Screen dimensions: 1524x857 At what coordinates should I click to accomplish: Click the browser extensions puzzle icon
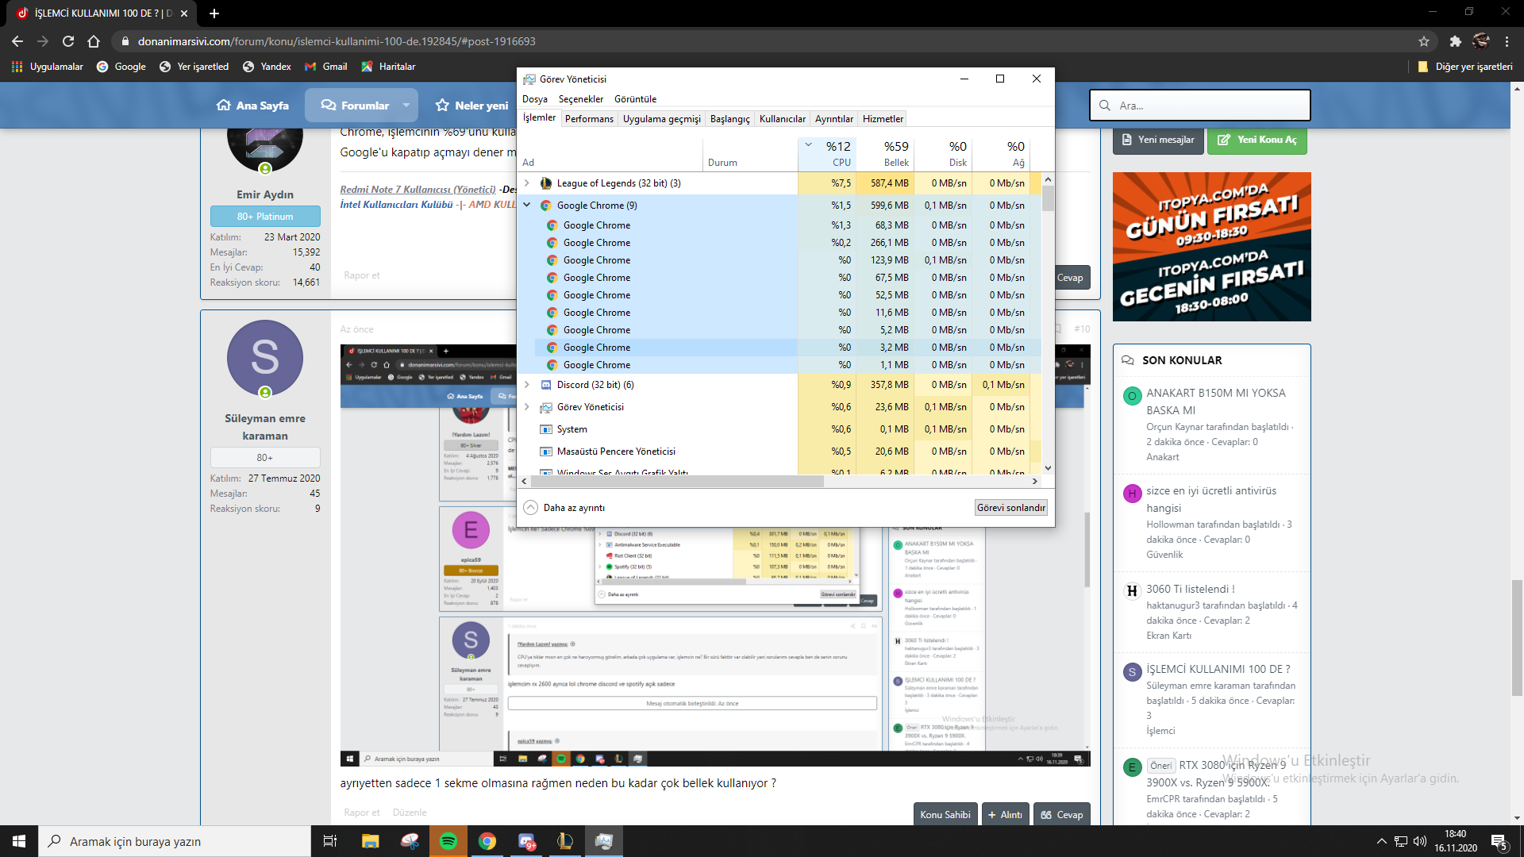pyautogui.click(x=1455, y=41)
